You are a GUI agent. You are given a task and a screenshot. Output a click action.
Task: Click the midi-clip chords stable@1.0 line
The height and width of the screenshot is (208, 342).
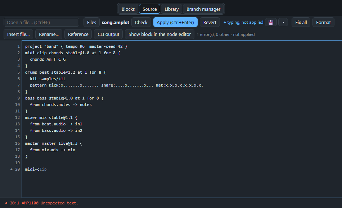coord(72,53)
